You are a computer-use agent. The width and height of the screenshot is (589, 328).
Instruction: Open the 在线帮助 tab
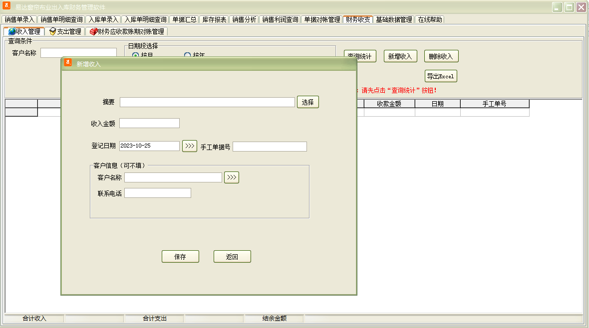click(x=430, y=19)
